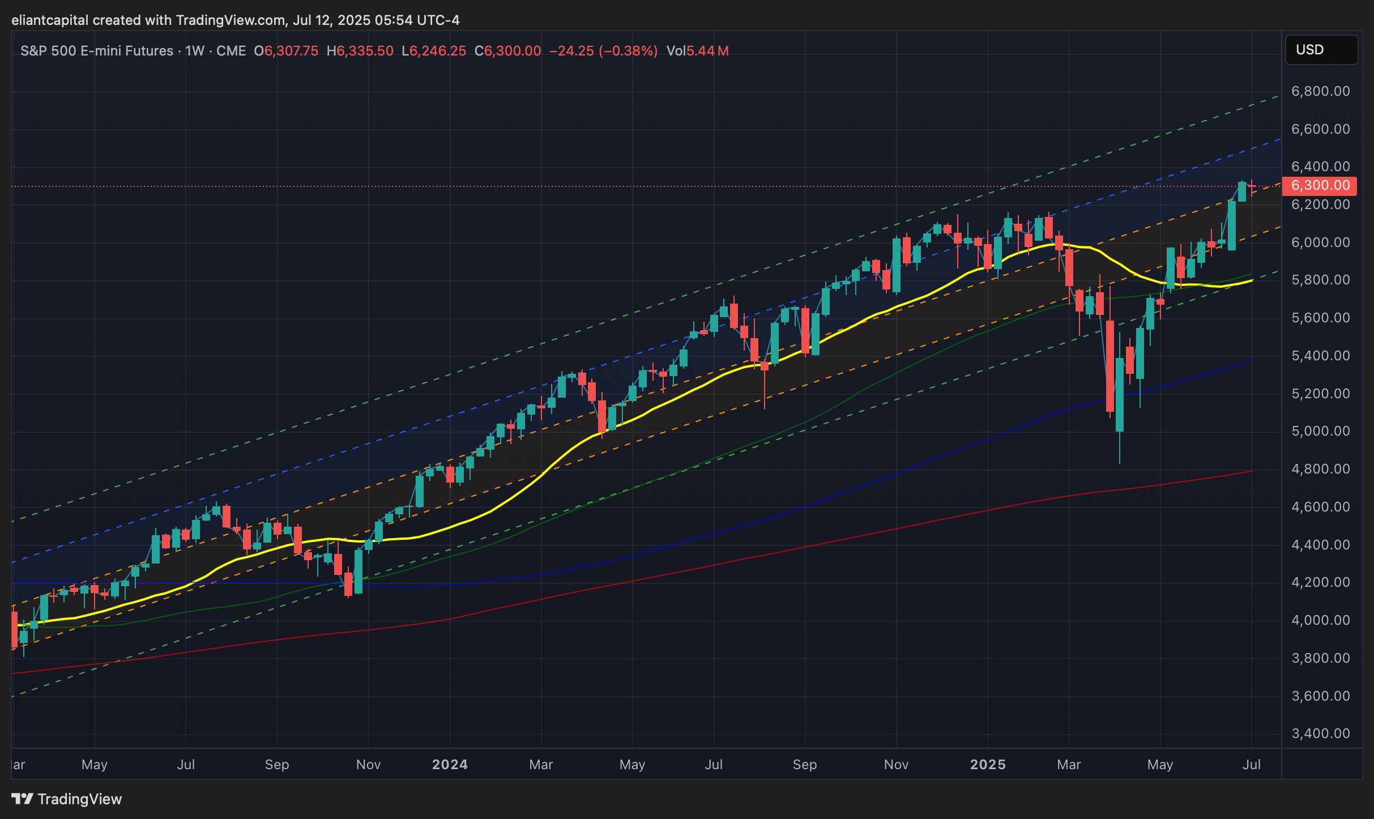Click the rightmost Jul label on time axis
This screenshot has height=819, width=1374.
click(1251, 765)
